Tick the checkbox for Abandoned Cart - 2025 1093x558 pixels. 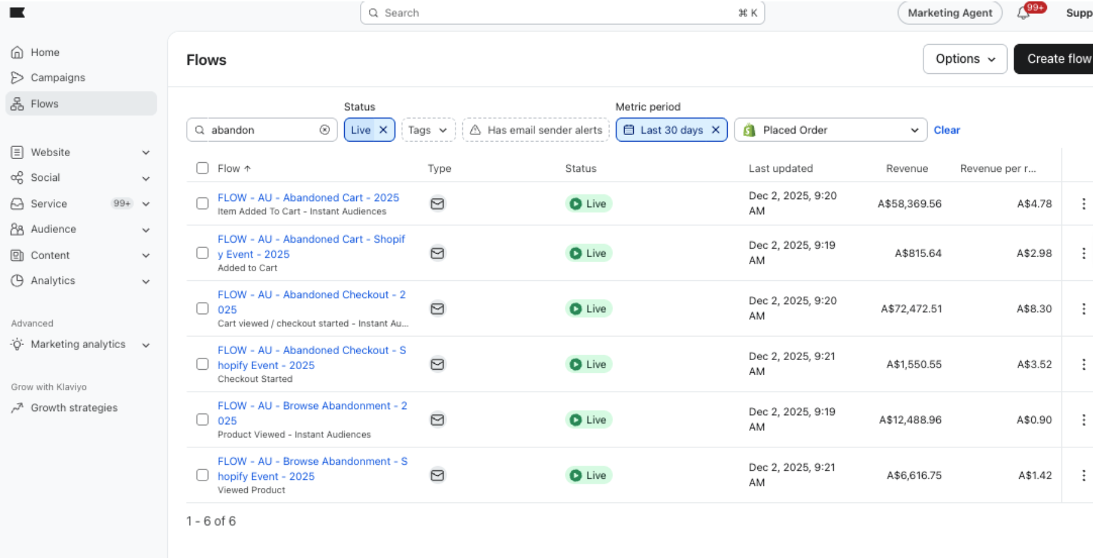tap(202, 204)
